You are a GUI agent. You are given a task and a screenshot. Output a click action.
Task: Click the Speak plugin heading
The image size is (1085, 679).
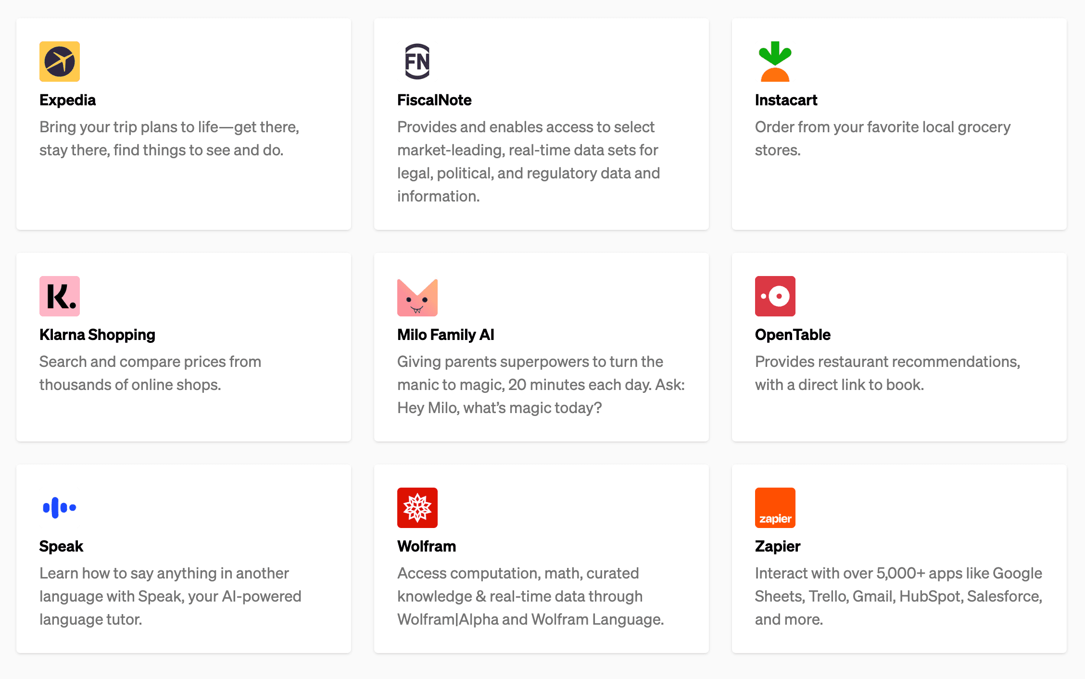pyautogui.click(x=61, y=546)
